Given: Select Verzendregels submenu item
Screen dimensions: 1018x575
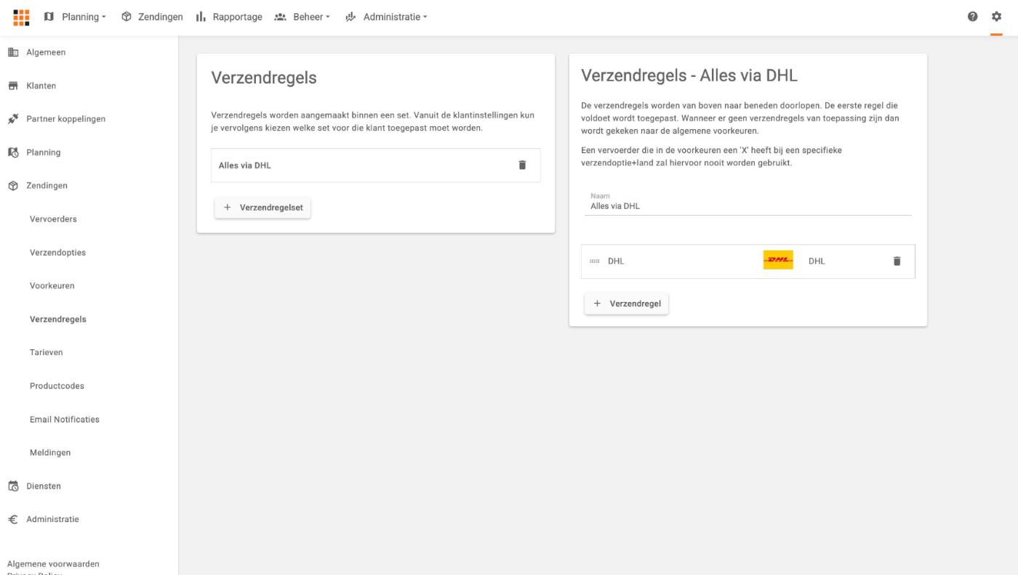Looking at the screenshot, I should pyautogui.click(x=58, y=319).
